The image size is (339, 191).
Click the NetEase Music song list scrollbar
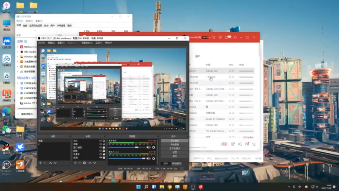(260, 49)
